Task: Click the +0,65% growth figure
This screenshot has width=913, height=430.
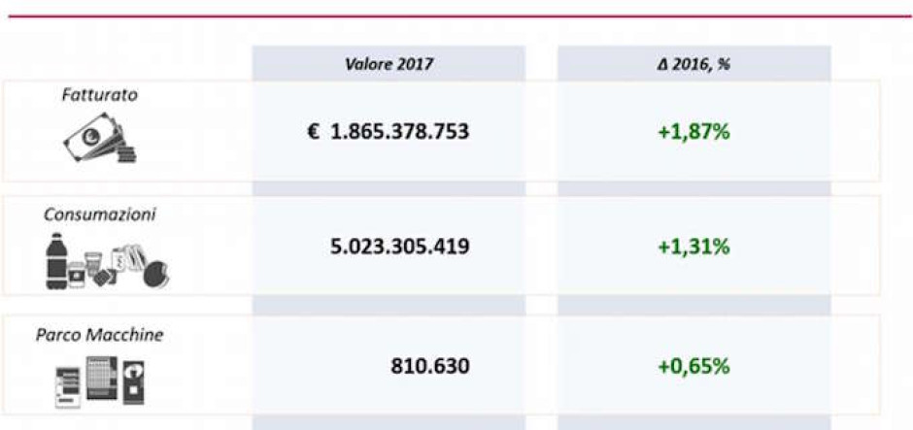Action: click(693, 367)
